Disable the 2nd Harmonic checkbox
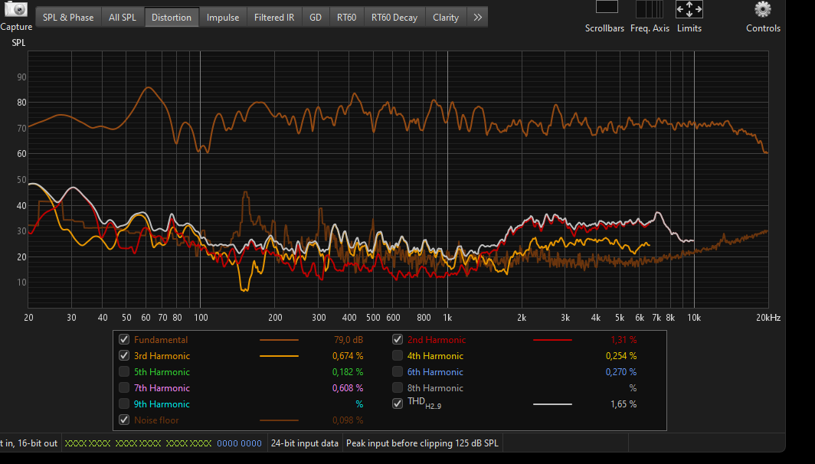The width and height of the screenshot is (815, 464). (x=398, y=340)
